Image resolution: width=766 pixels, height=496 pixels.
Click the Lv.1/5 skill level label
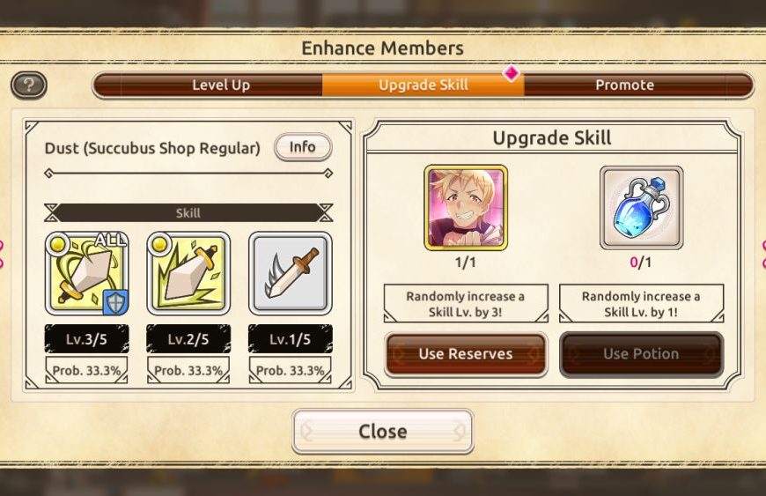pyautogui.click(x=291, y=339)
